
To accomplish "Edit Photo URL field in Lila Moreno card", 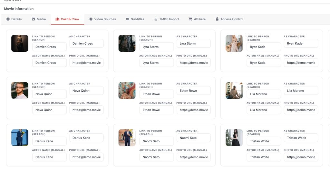I will tap(301, 110).
